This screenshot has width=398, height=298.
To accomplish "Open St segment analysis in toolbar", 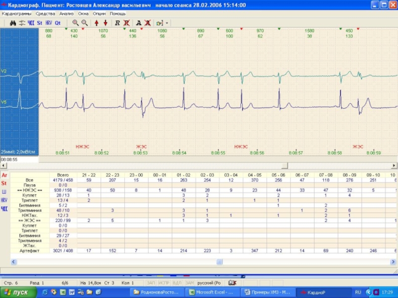I will point(40,23).
